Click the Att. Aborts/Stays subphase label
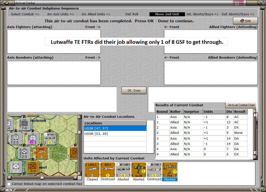The height and width of the screenshot is (192, 266). (x=202, y=14)
